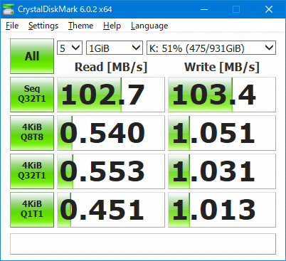Start the Seq Q32T1 test

[x=32, y=95]
